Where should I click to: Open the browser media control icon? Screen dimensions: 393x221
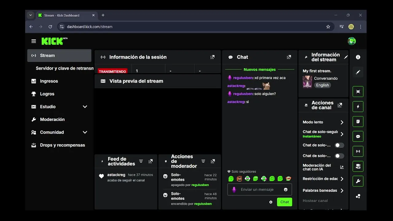click(x=341, y=27)
